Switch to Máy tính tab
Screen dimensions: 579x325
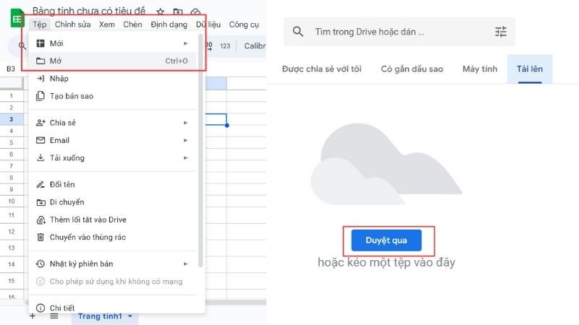(x=480, y=69)
